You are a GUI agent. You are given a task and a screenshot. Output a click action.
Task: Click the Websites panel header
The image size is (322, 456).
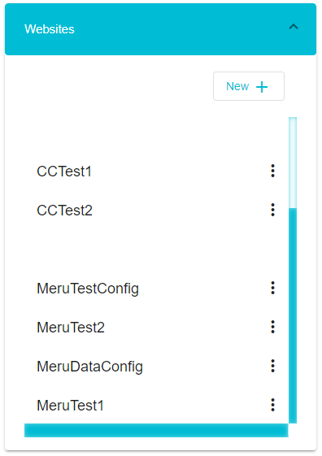pyautogui.click(x=160, y=29)
